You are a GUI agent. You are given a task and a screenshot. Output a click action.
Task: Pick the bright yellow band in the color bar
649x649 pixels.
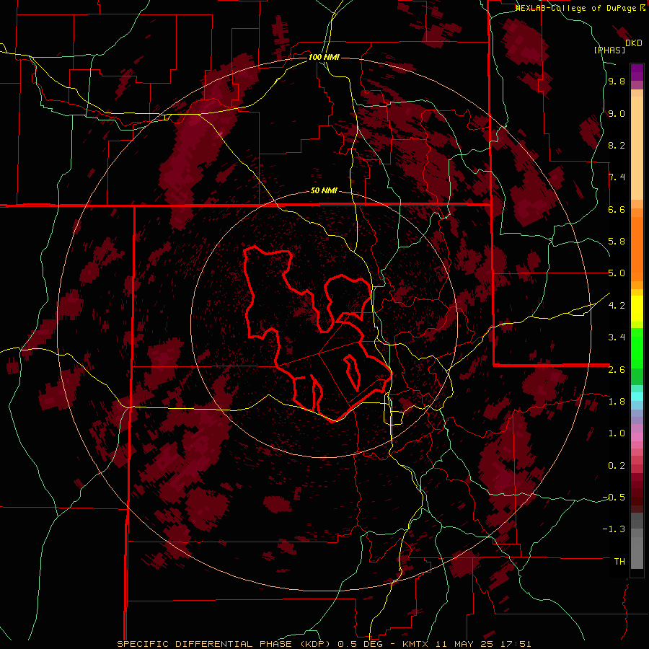click(637, 309)
